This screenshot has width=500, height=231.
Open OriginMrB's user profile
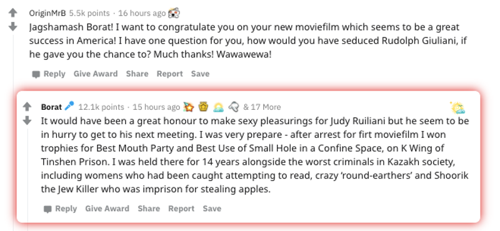[x=47, y=13]
